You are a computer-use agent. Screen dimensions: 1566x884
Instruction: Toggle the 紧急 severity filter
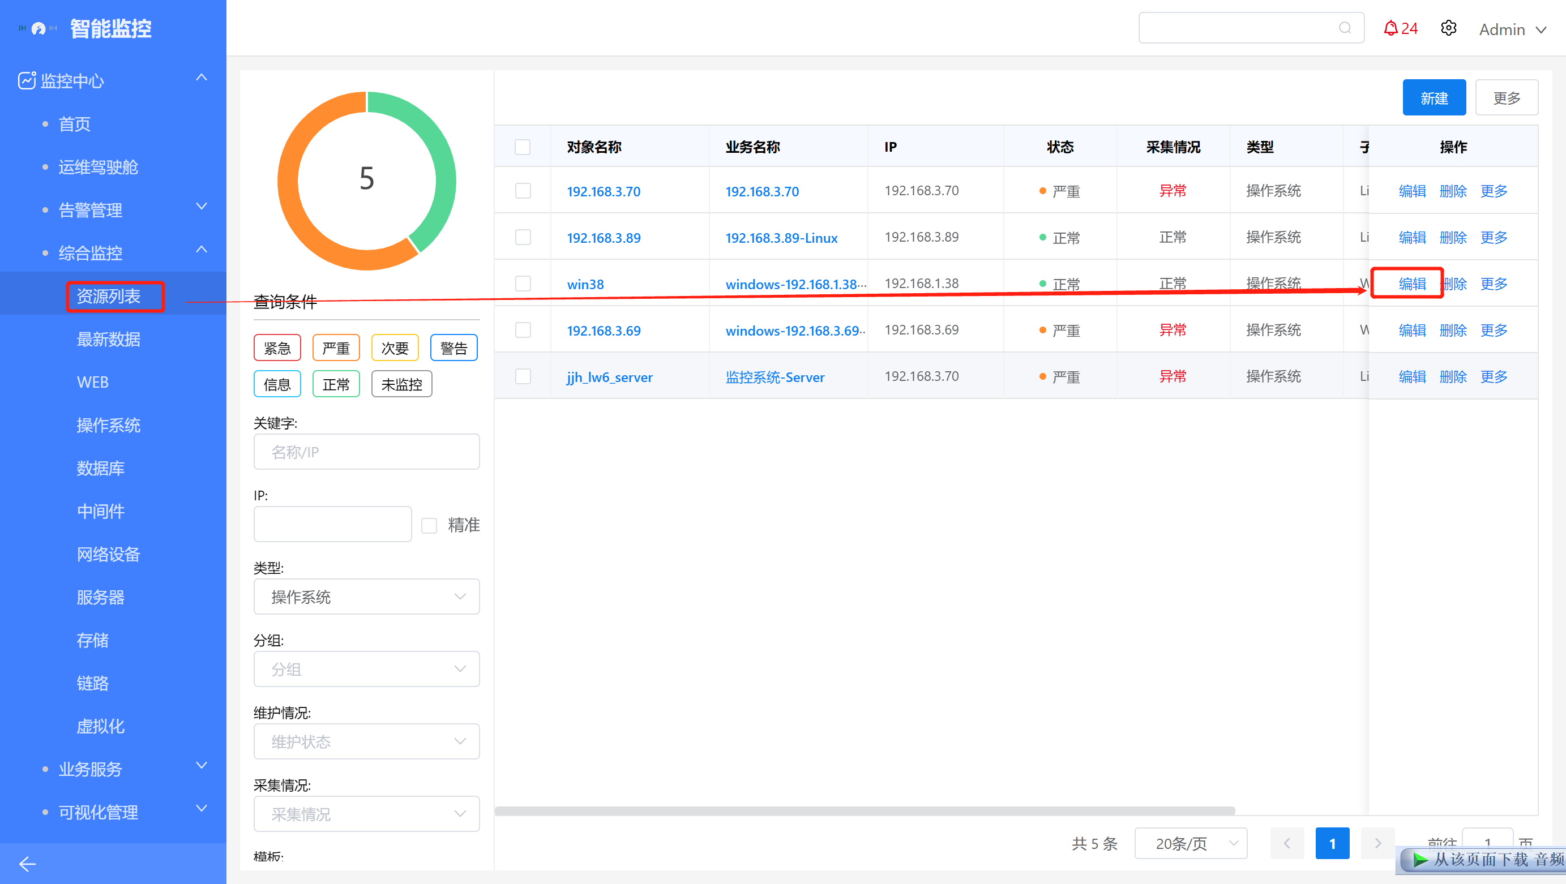coord(277,348)
